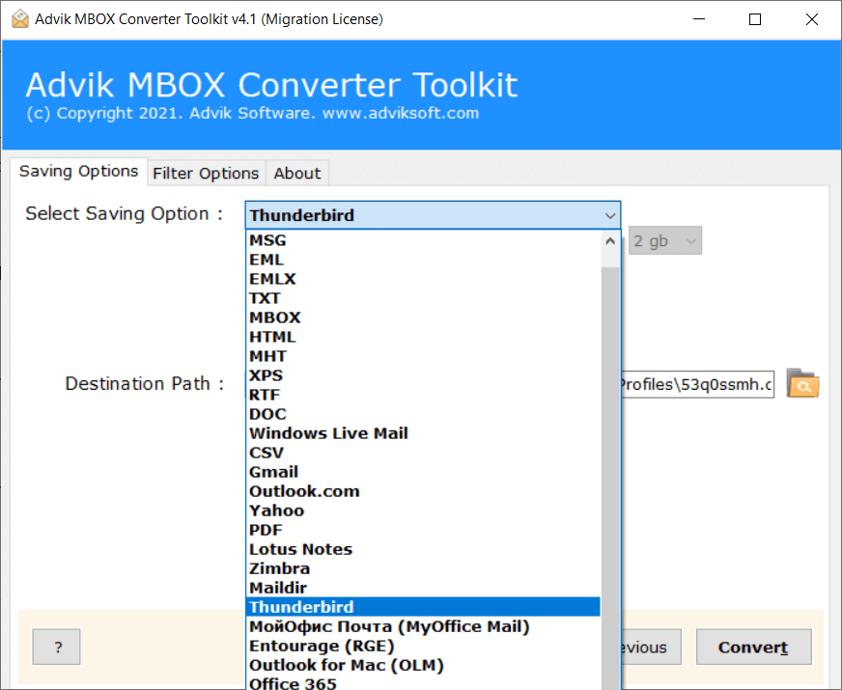Image resolution: width=842 pixels, height=690 pixels.
Task: Choose Outlook.com as the destination
Action: 423,491
